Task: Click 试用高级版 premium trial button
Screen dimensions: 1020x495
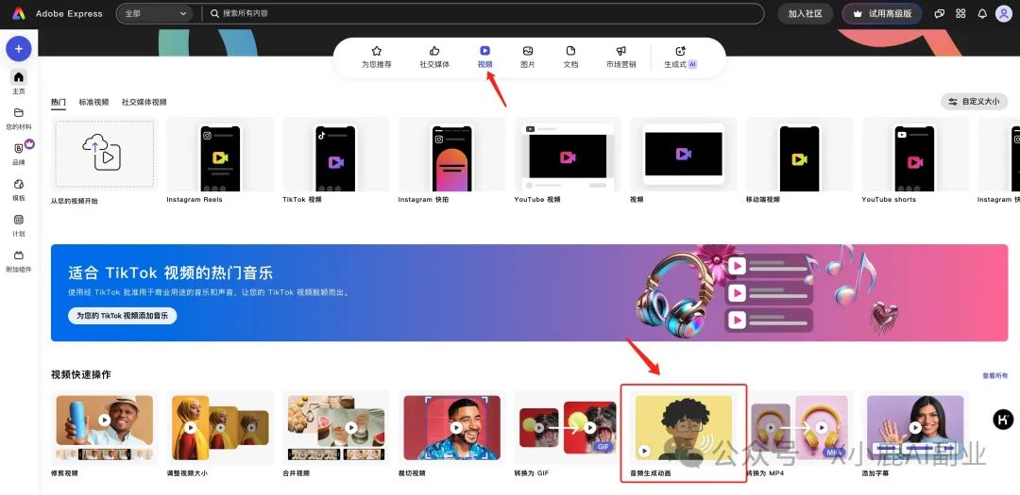Action: pyautogui.click(x=882, y=13)
